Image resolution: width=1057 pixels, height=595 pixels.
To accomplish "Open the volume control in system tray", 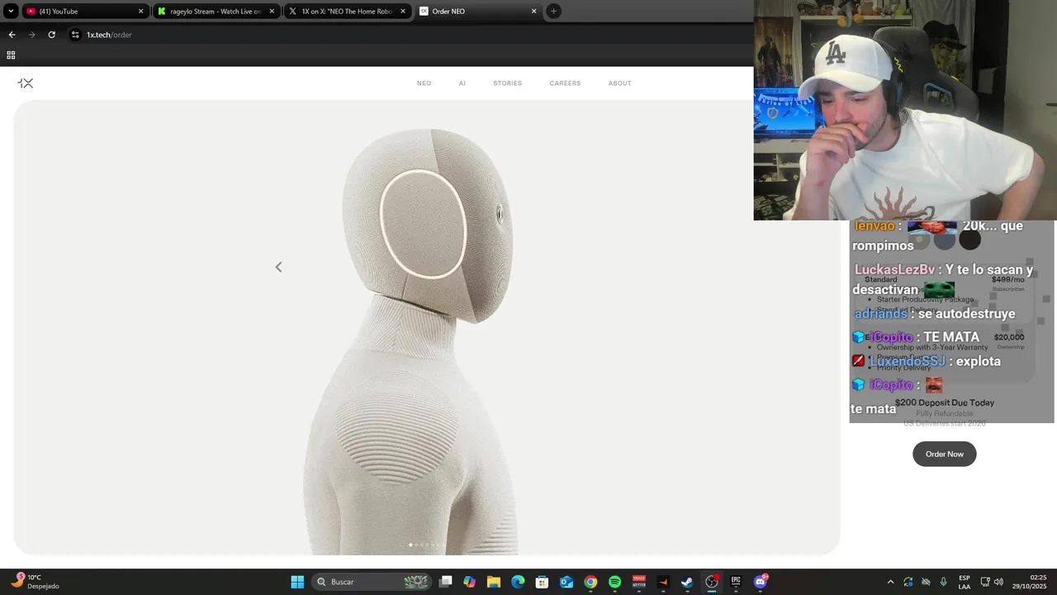I will point(998,582).
